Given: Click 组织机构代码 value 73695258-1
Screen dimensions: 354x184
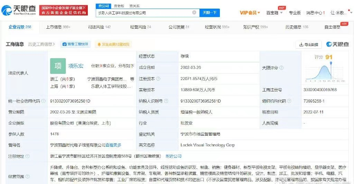Looking at the screenshot, I should (314, 101).
